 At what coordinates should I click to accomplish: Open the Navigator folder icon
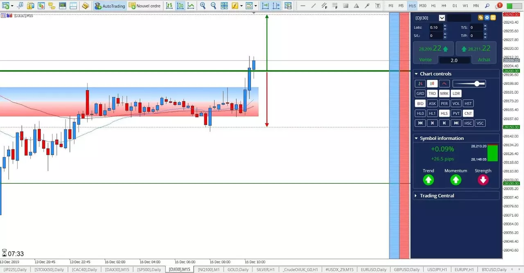coord(52,6)
